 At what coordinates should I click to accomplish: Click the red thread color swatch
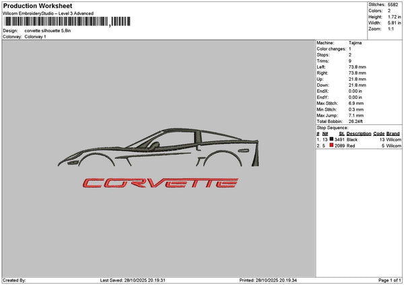[331, 145]
